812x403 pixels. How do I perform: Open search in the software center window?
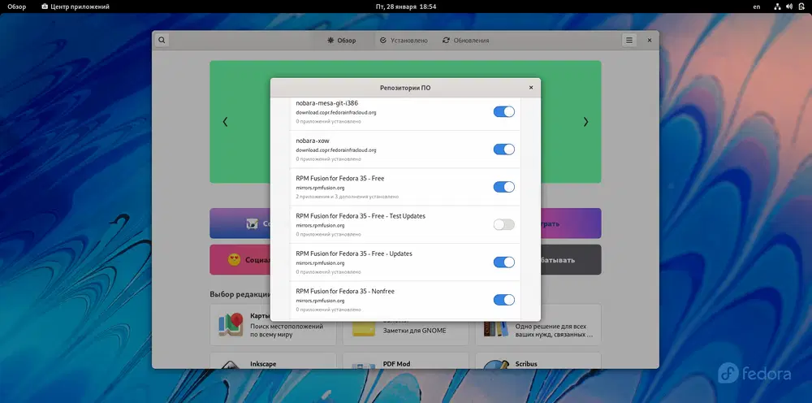pos(162,40)
